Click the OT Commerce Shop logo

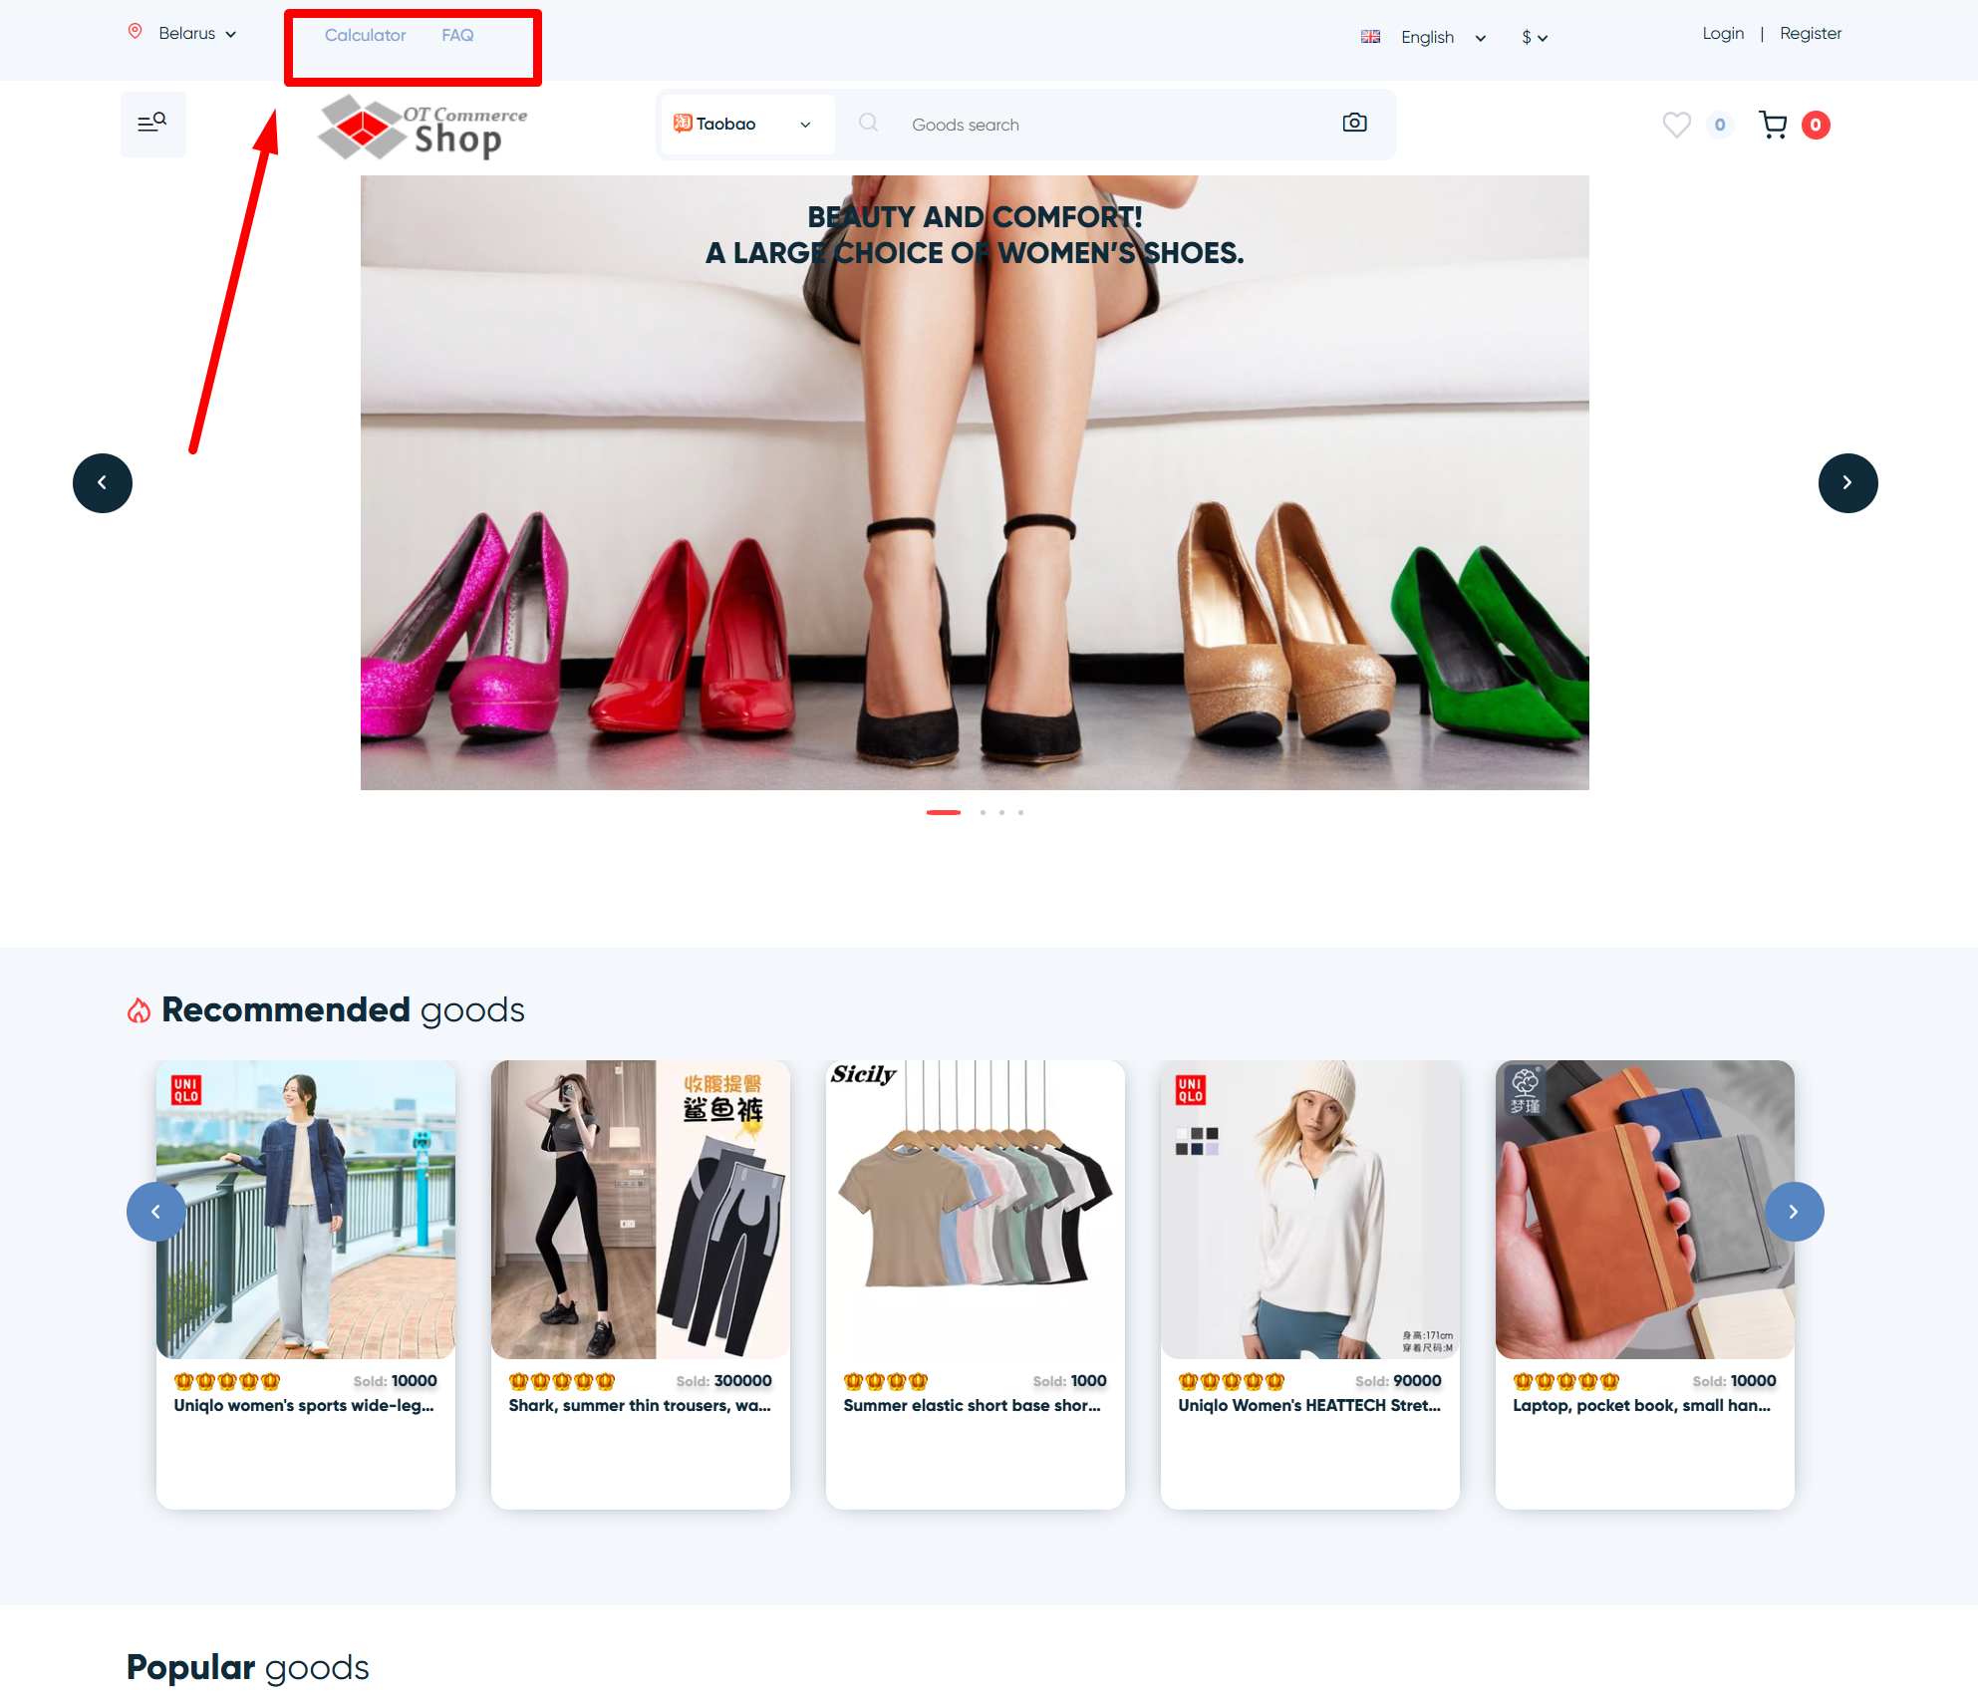click(424, 128)
